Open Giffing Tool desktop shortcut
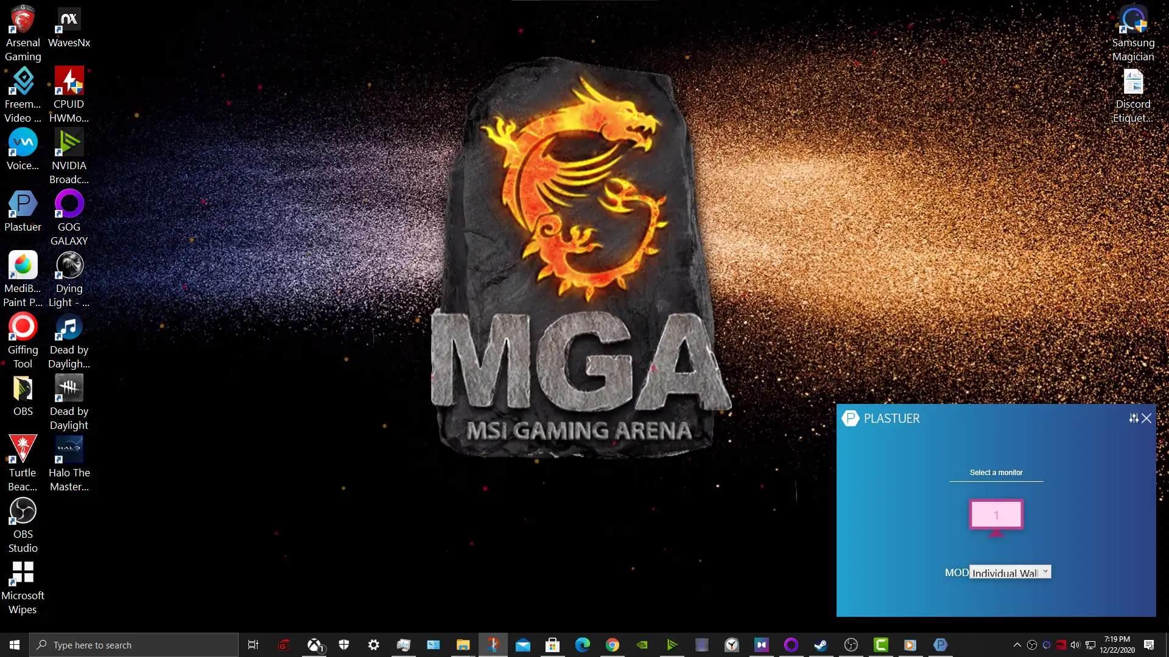This screenshot has height=657, width=1169. point(23,341)
